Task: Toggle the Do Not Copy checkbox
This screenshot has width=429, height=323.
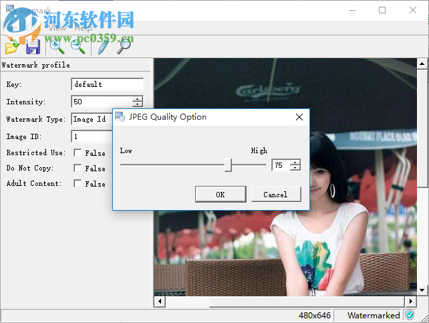Action: 78,168
